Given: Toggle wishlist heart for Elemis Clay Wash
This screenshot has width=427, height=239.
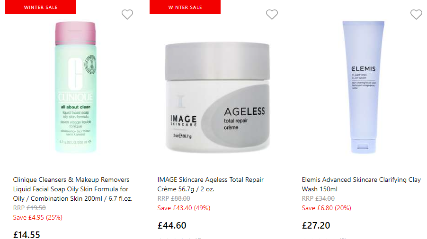Looking at the screenshot, I should coord(416,14).
